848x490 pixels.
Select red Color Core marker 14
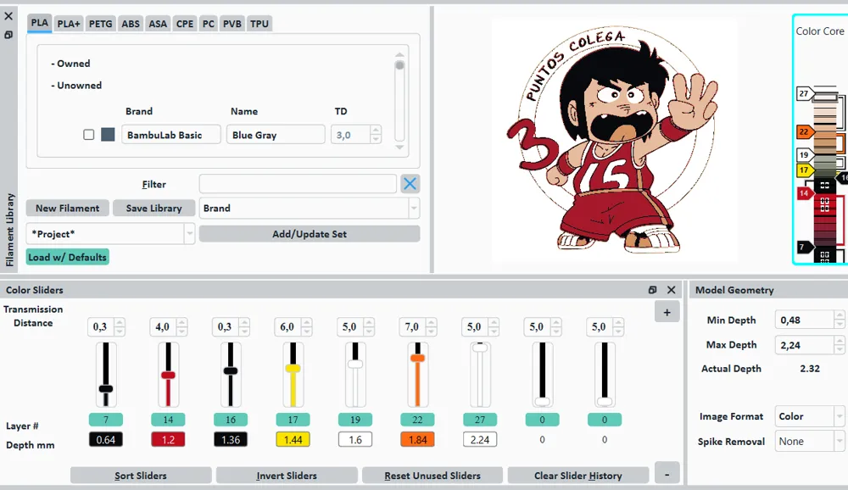804,193
